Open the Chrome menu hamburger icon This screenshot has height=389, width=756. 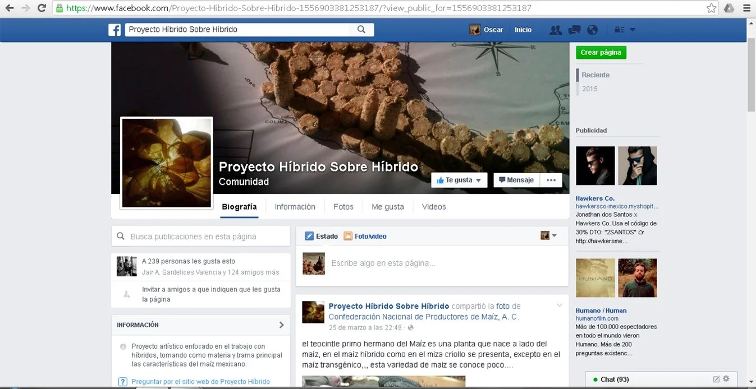tap(746, 8)
